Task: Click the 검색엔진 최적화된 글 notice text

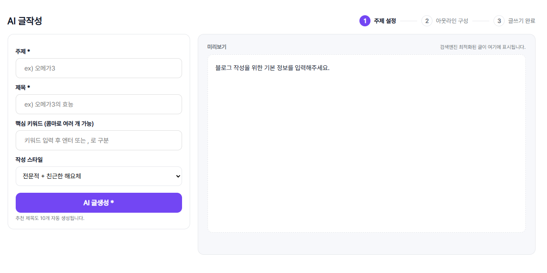Action: coord(482,47)
